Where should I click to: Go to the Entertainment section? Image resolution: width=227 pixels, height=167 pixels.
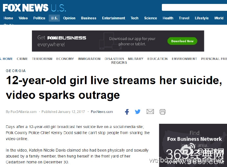click(x=113, y=18)
